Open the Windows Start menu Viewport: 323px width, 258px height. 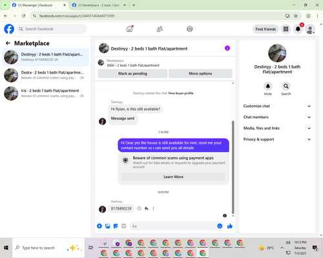6,248
